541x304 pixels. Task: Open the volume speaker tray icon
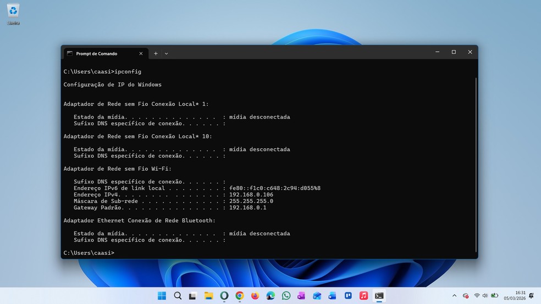coord(485,296)
